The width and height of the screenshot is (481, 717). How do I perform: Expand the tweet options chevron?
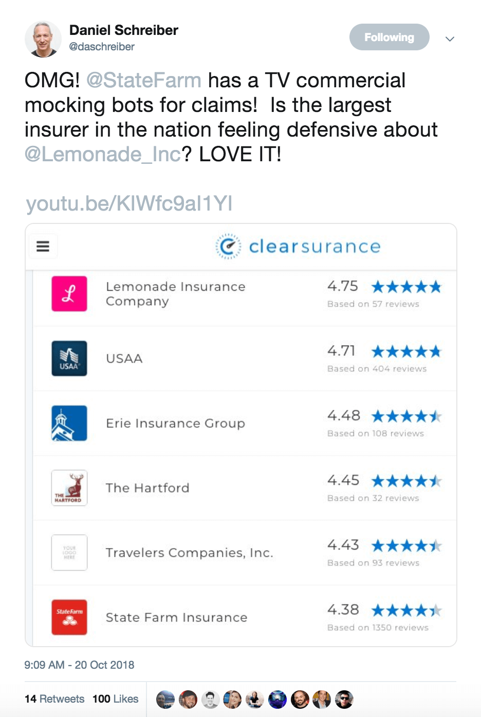(450, 39)
